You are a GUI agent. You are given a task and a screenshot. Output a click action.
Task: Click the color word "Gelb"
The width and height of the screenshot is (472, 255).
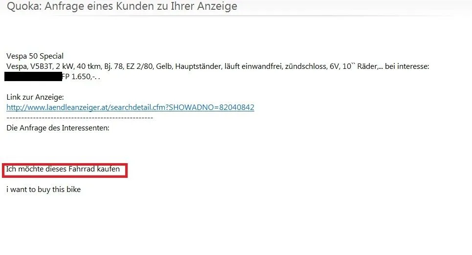pyautogui.click(x=163, y=66)
